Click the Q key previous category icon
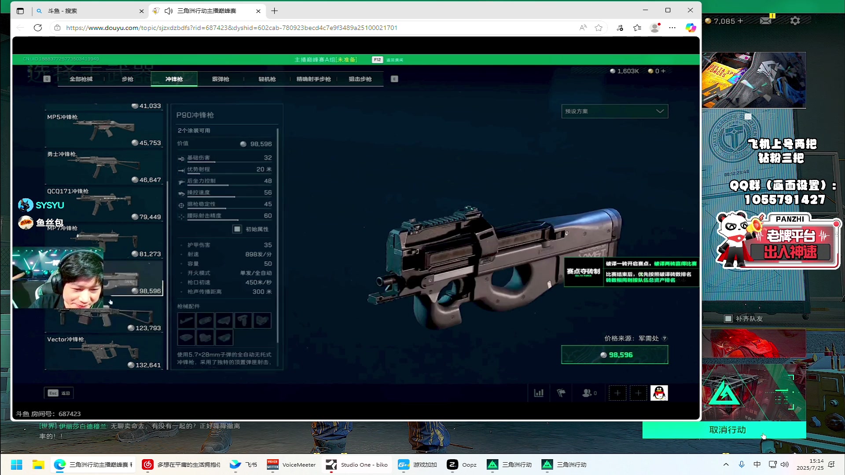The image size is (845, 475). (47, 79)
